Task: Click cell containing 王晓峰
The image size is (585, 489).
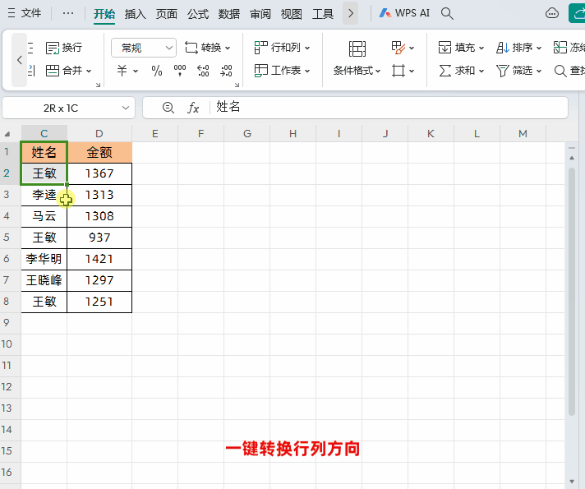Action: point(44,280)
